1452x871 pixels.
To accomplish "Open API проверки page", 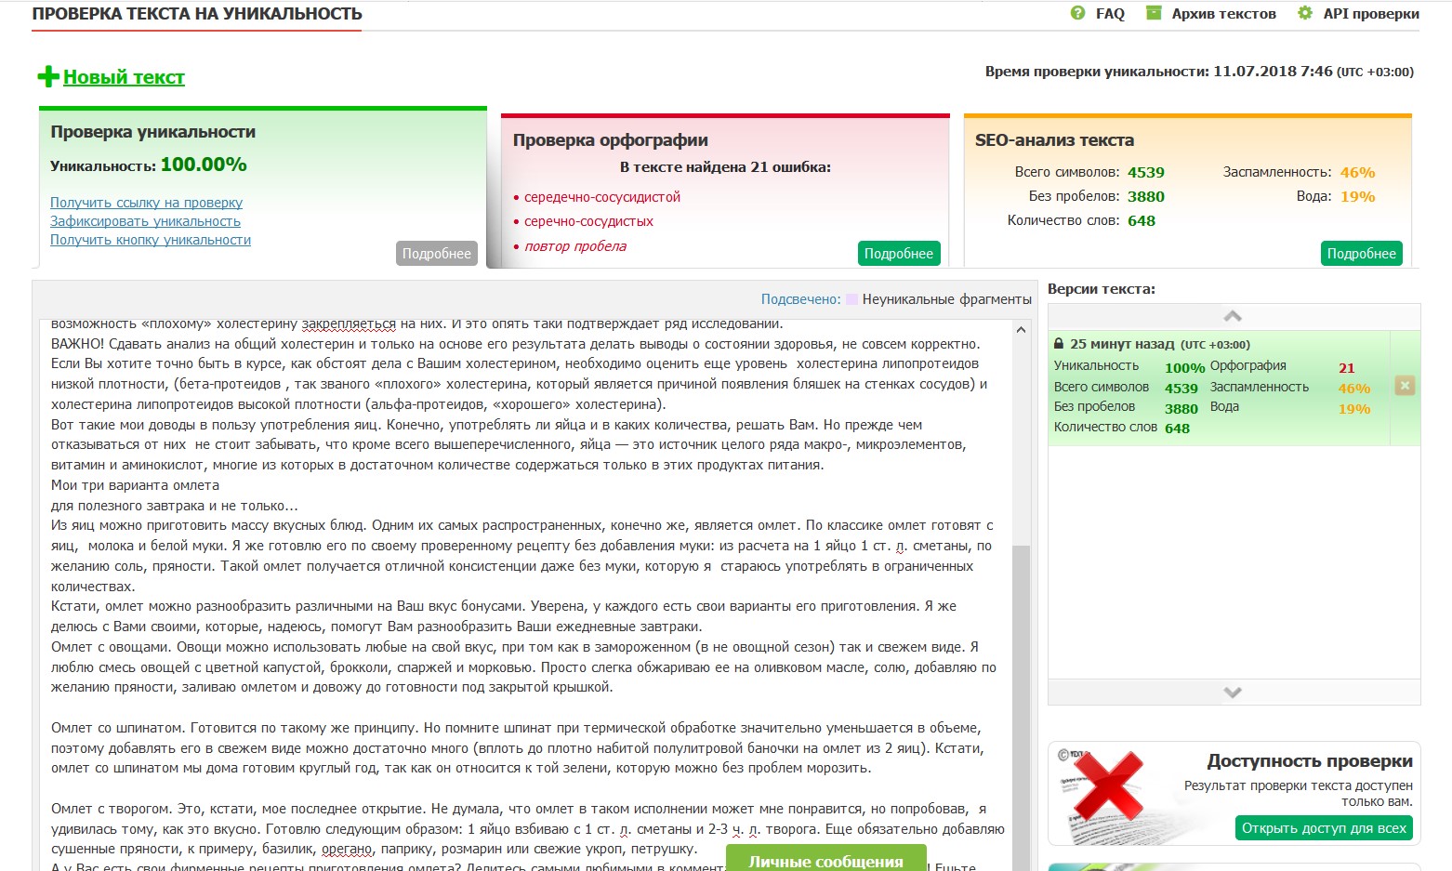I will coord(1371,14).
